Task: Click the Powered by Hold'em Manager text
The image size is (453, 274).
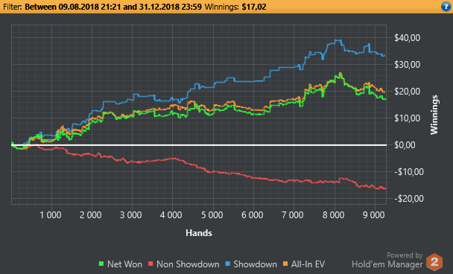Action: [x=387, y=260]
